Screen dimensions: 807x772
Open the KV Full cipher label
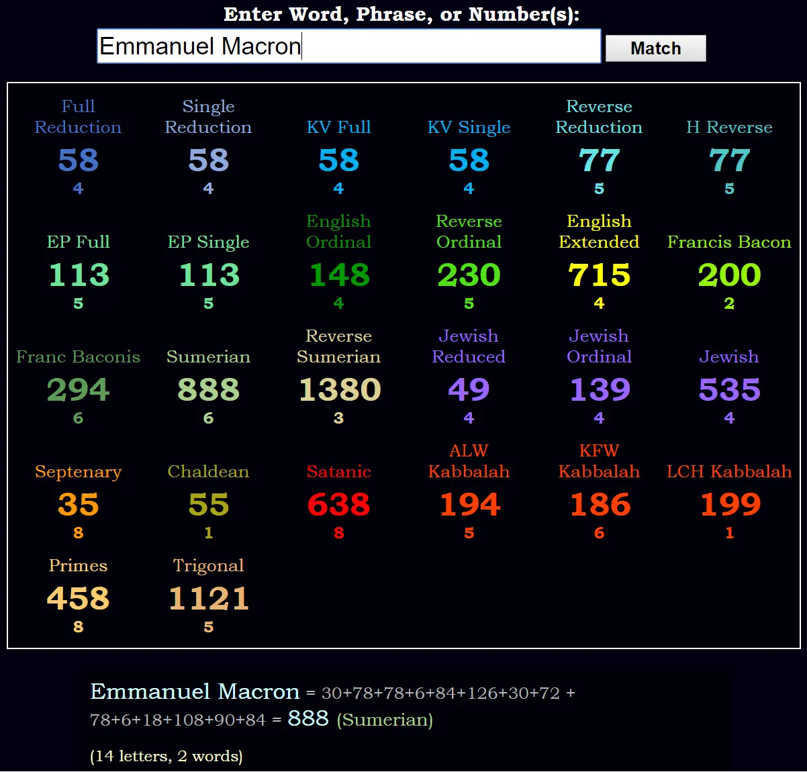tap(338, 127)
